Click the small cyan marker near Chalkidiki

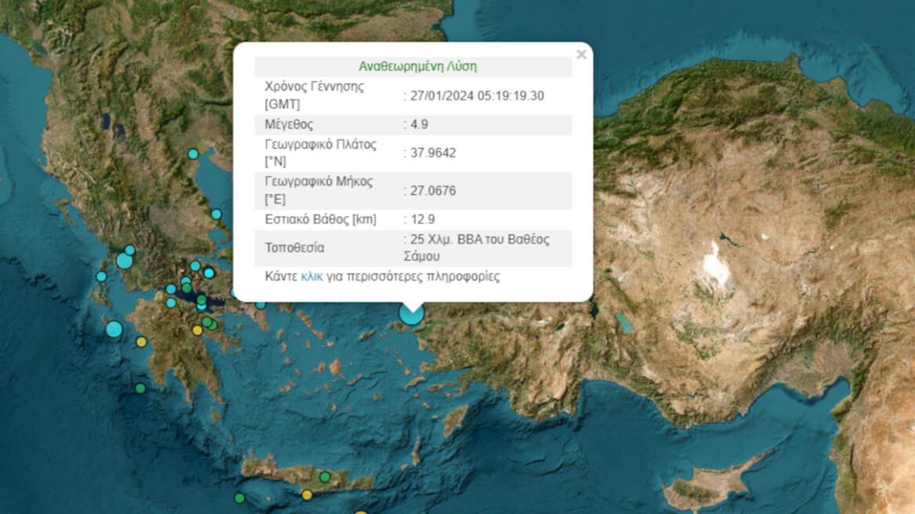tap(215, 214)
